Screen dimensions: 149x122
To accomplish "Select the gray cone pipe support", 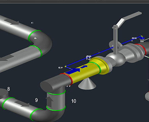I will [x=87, y=84].
